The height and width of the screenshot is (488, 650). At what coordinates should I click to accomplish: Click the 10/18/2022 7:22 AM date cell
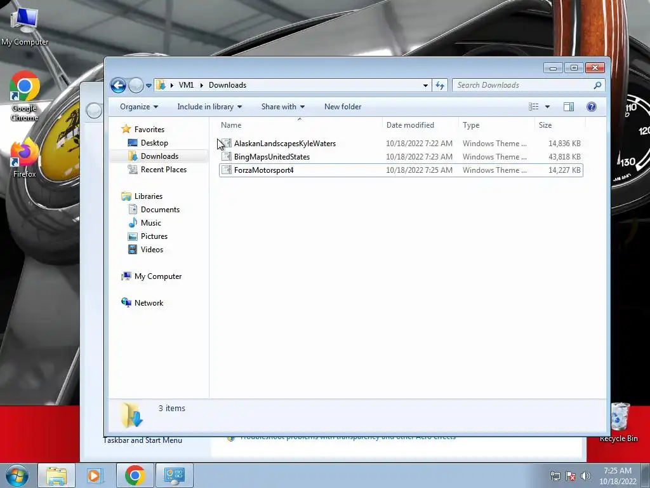419,144
